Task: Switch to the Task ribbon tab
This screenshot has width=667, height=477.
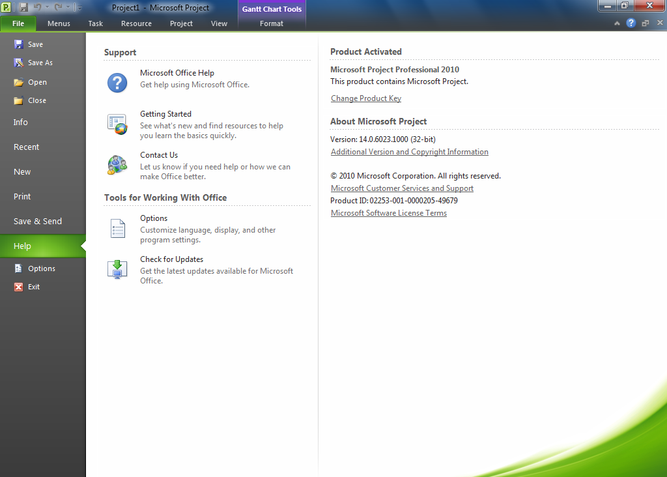Action: click(96, 23)
